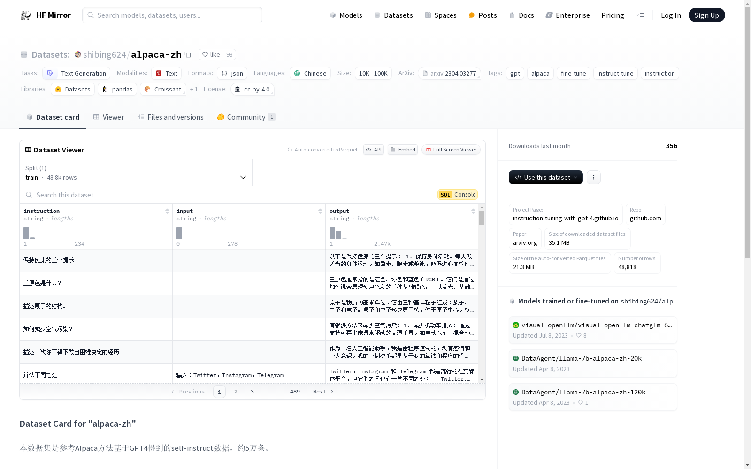The height and width of the screenshot is (469, 751).
Task: Click the Croissant library tag
Action: 163,89
